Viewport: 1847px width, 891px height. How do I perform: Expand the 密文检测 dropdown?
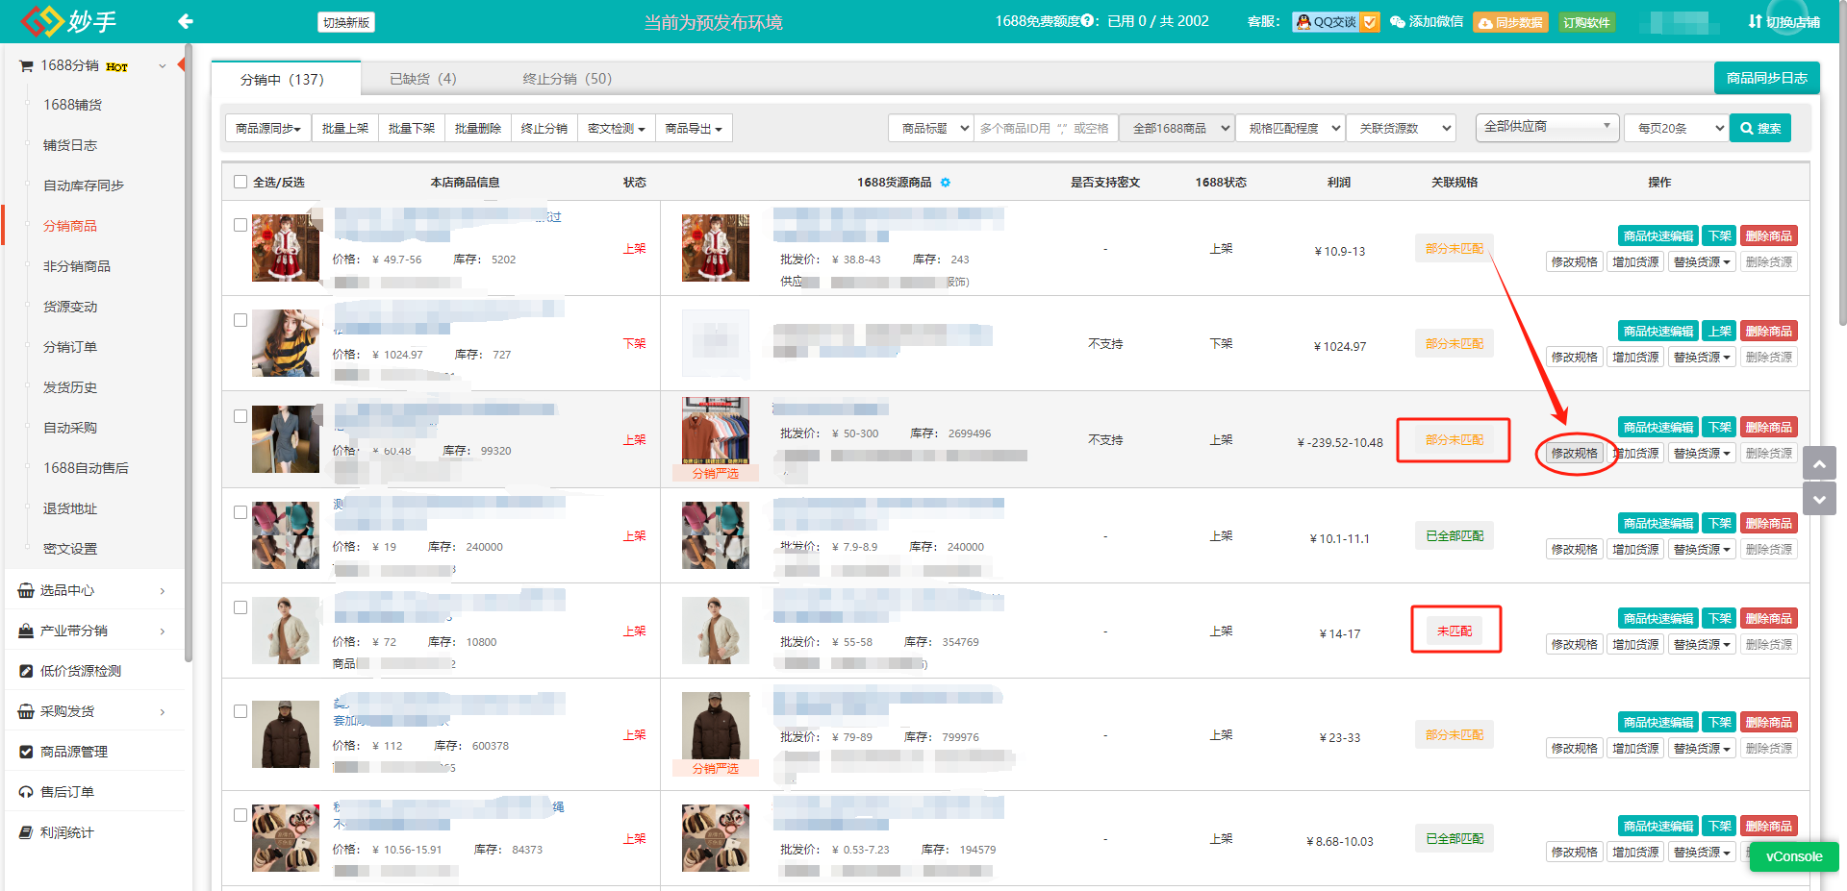616,128
